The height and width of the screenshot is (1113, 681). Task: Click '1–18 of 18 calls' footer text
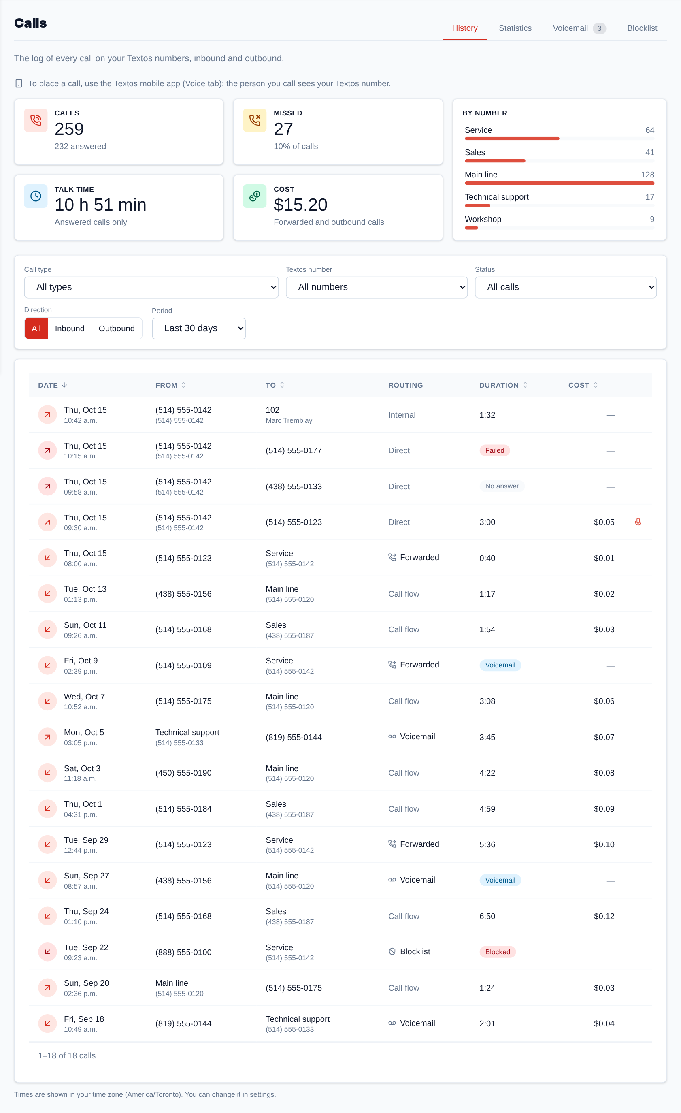[x=67, y=1055]
